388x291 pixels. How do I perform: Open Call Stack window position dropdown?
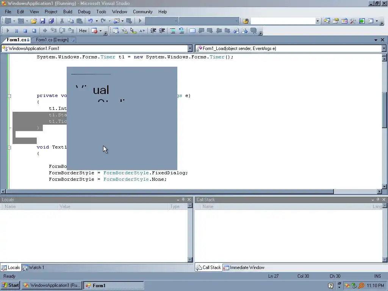tap(373, 200)
